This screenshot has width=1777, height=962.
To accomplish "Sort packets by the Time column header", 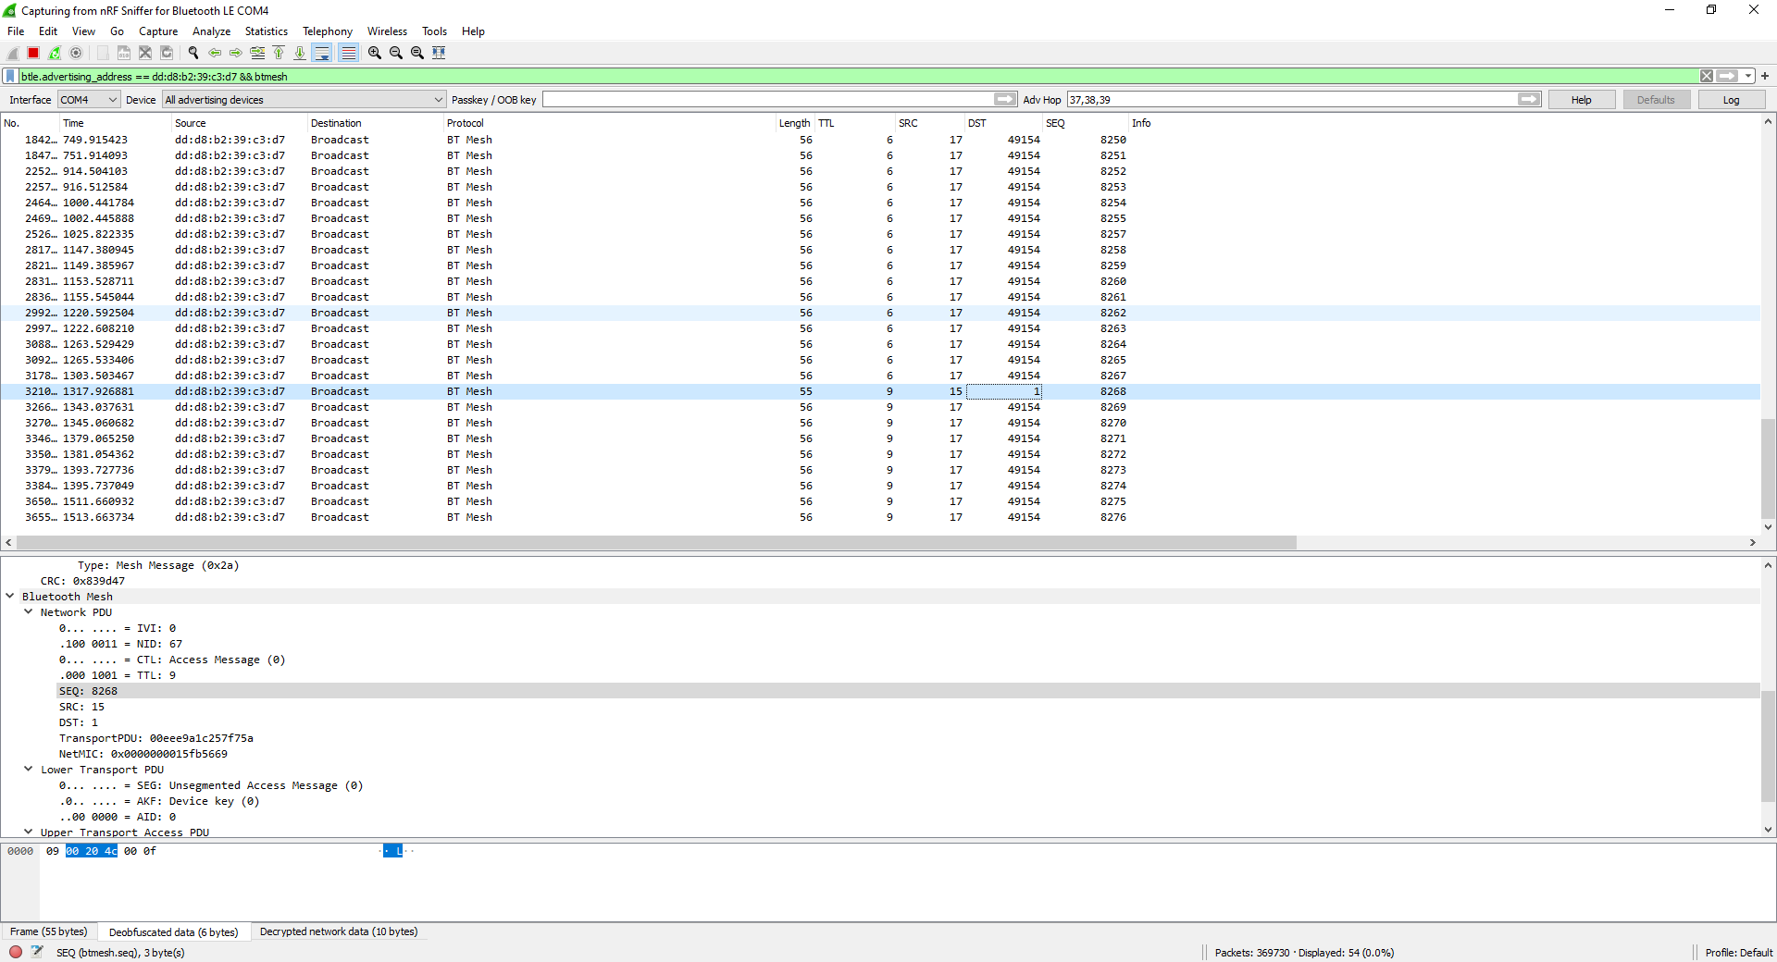I will pyautogui.click(x=115, y=123).
